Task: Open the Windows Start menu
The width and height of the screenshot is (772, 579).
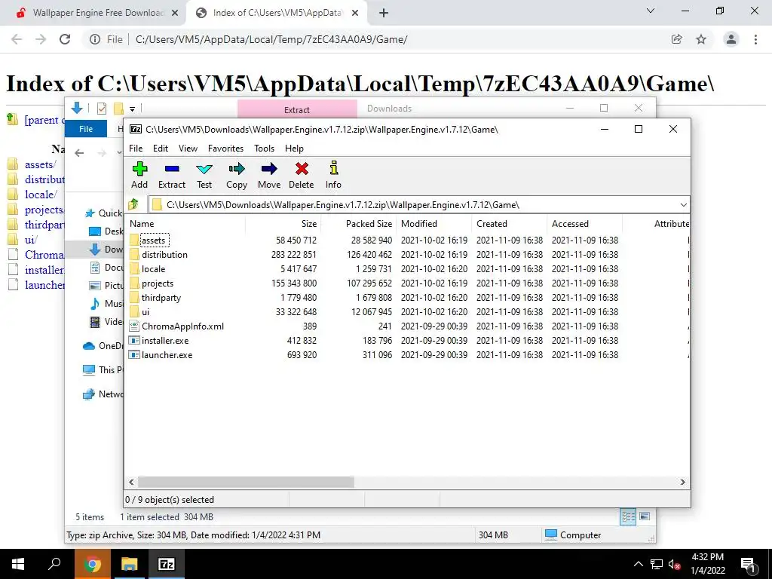Action: [18, 564]
